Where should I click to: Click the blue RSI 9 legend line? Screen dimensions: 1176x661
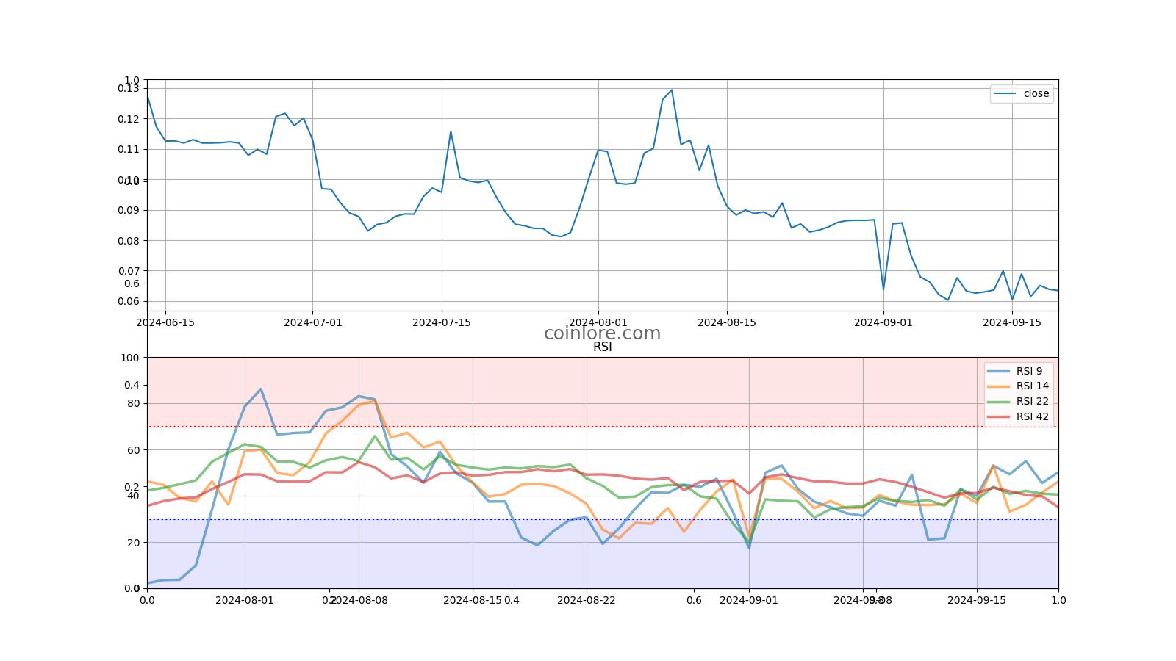(x=999, y=372)
